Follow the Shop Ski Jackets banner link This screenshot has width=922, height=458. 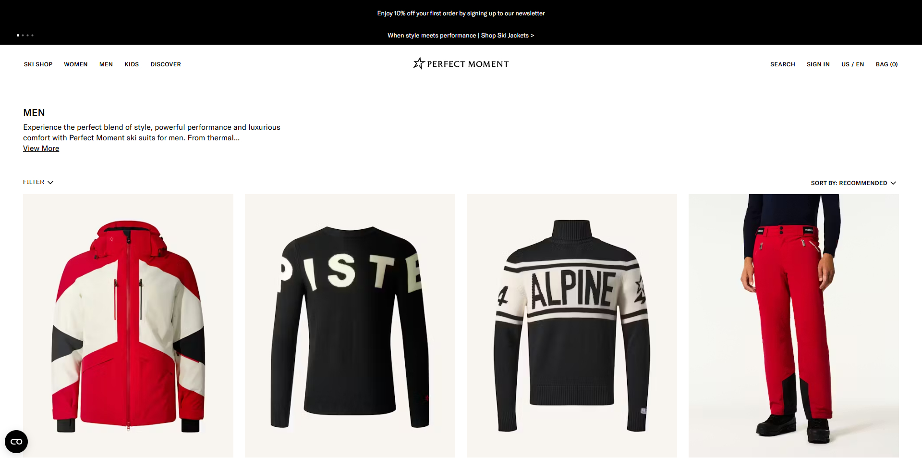tap(508, 36)
